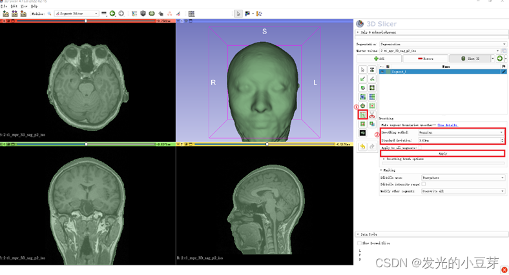Move the green coronal slice offset slider

[x=86, y=144]
